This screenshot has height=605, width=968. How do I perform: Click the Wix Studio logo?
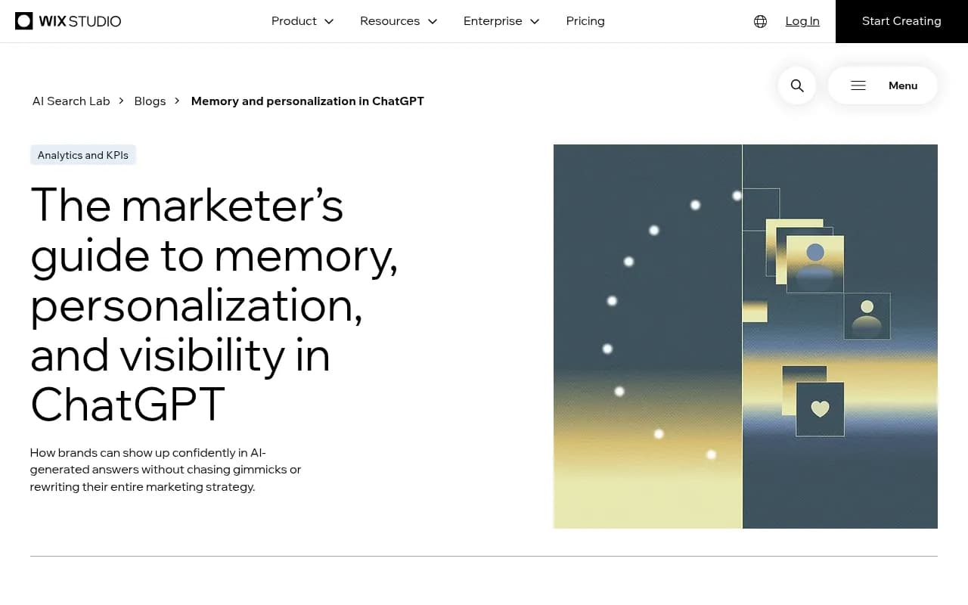[68, 21]
